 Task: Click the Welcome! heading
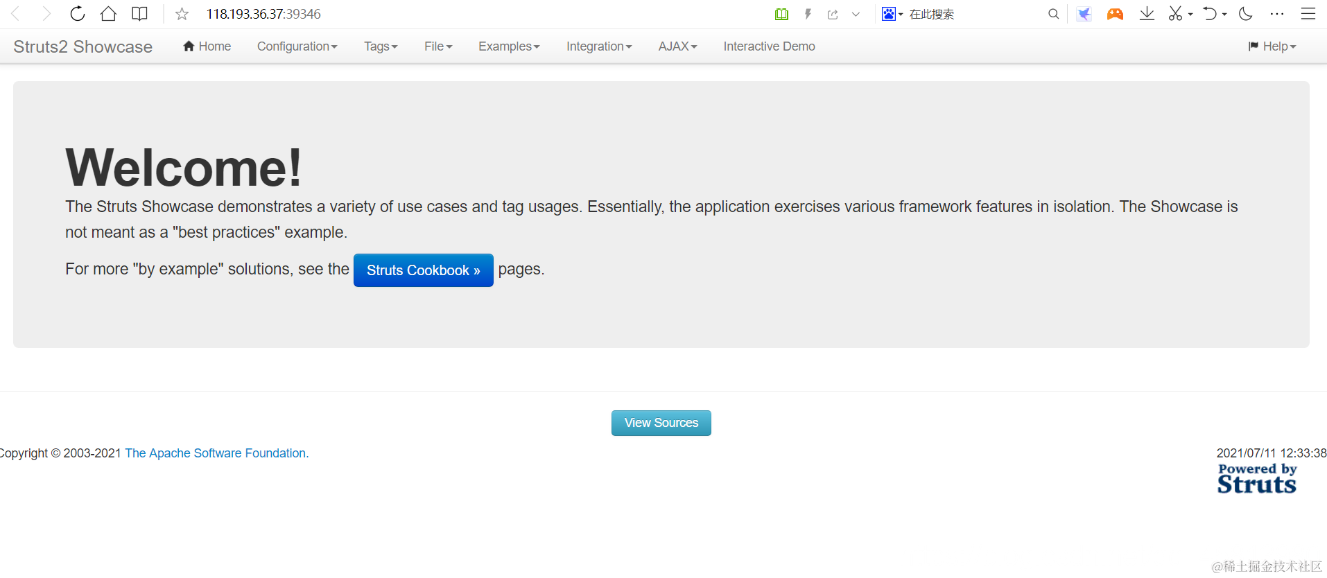pos(184,168)
